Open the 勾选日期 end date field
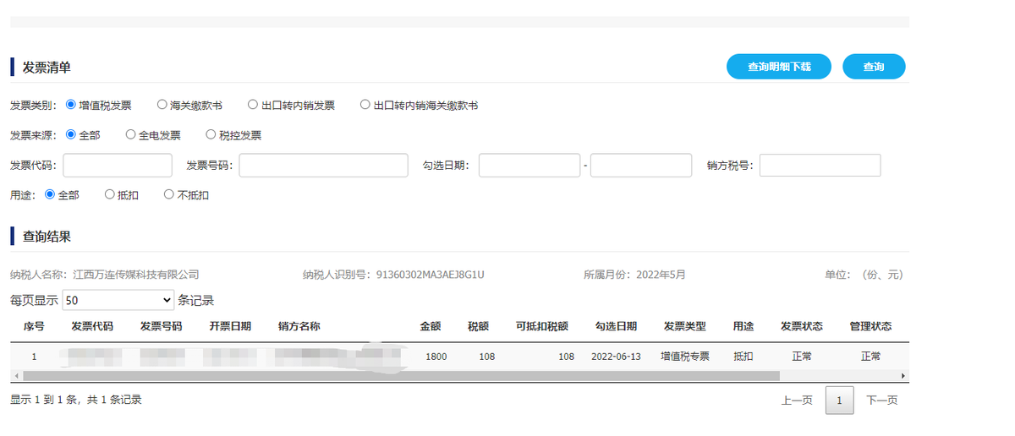The height and width of the screenshot is (436, 1015). pos(640,166)
